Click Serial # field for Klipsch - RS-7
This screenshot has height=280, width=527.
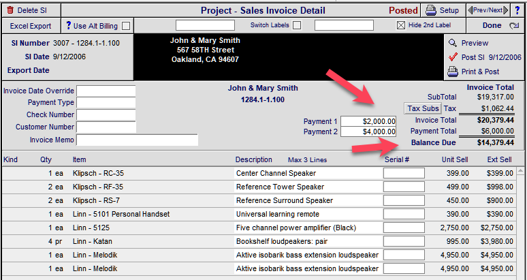(x=404, y=201)
